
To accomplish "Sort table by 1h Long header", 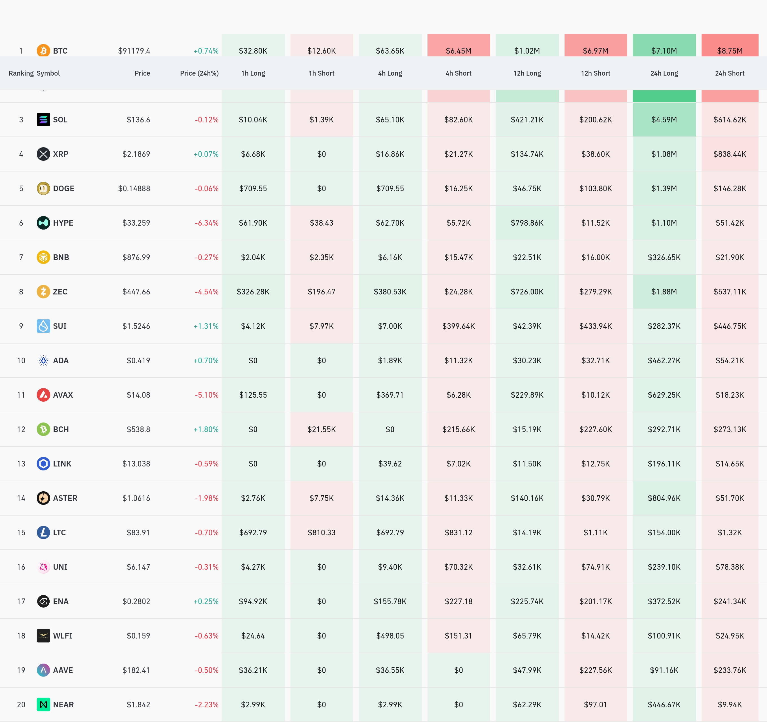I will point(253,73).
